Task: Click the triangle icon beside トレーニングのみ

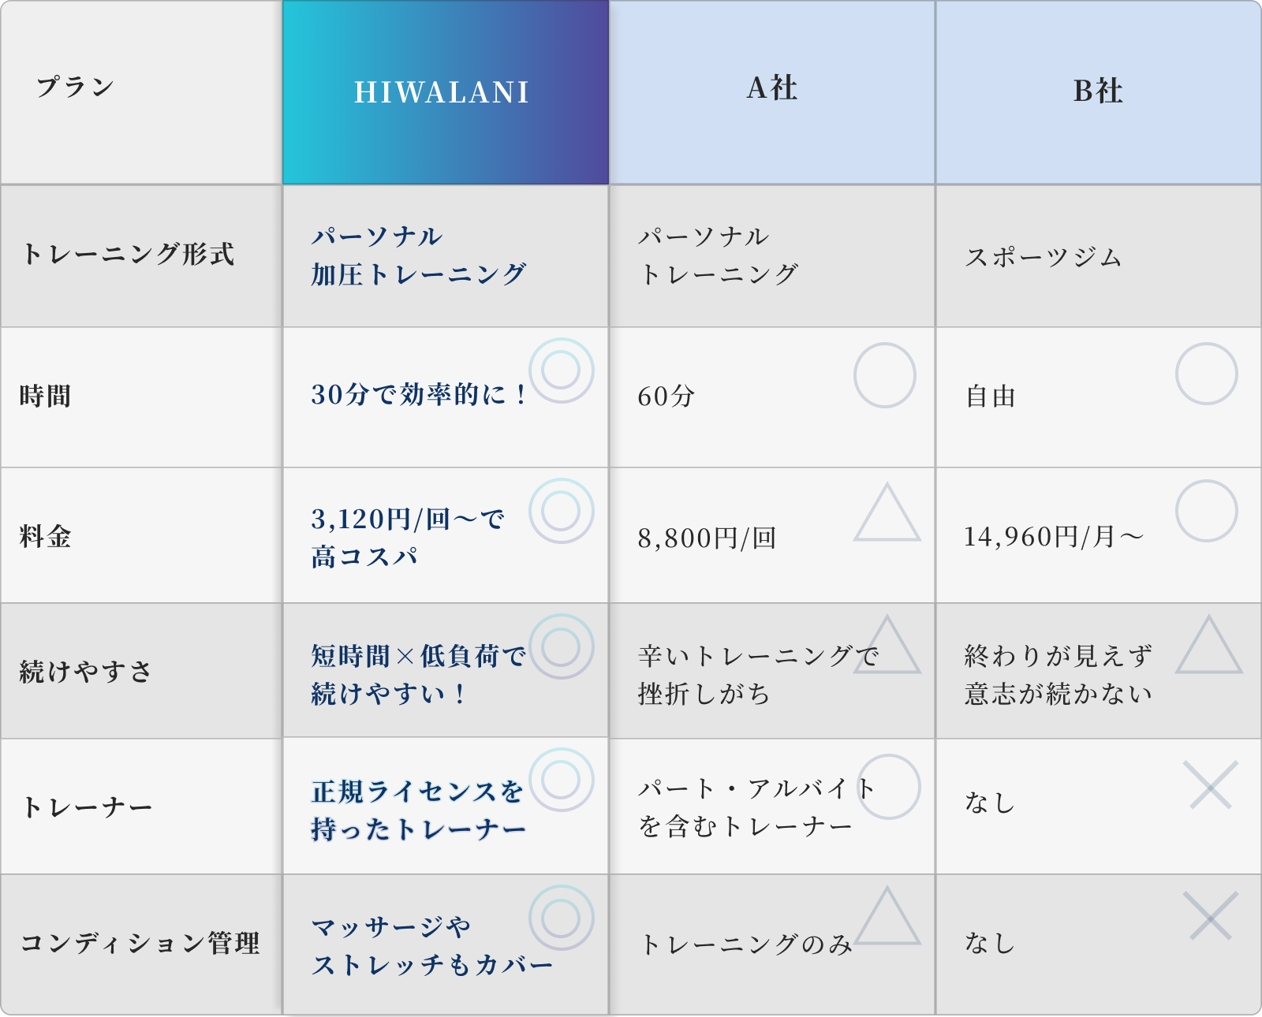Action: pyautogui.click(x=887, y=916)
